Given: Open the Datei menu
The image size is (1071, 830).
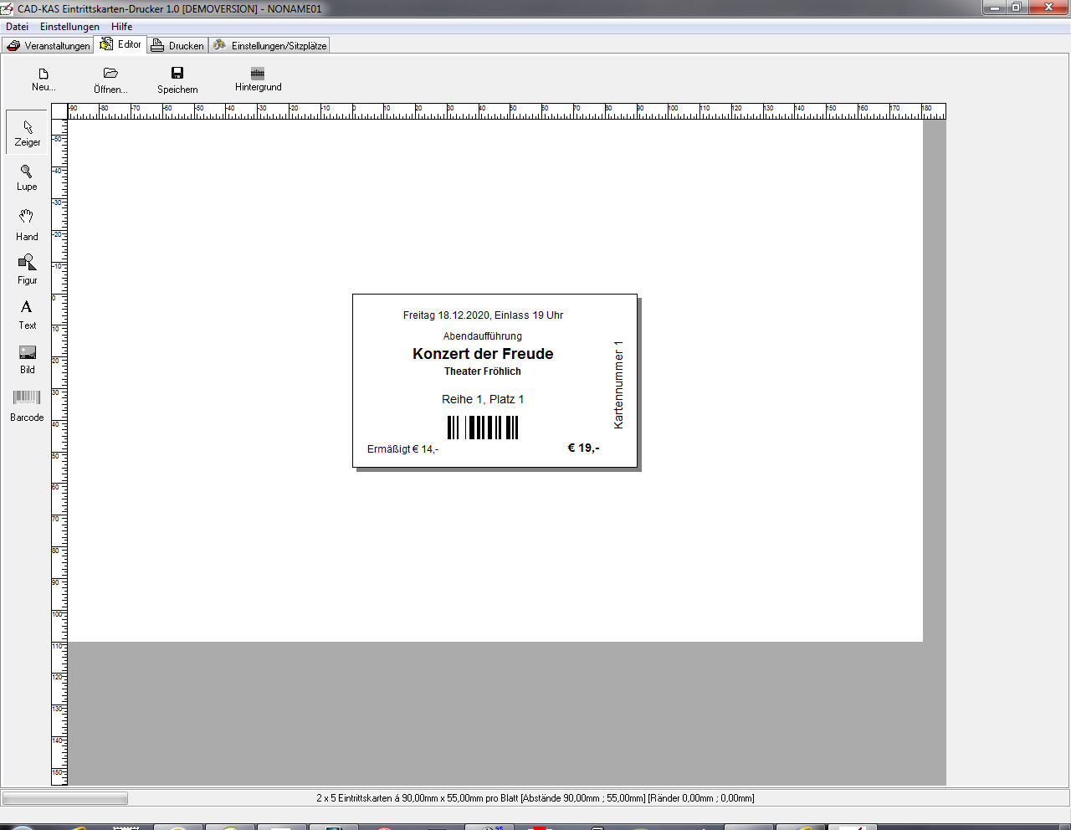Looking at the screenshot, I should pyautogui.click(x=17, y=27).
